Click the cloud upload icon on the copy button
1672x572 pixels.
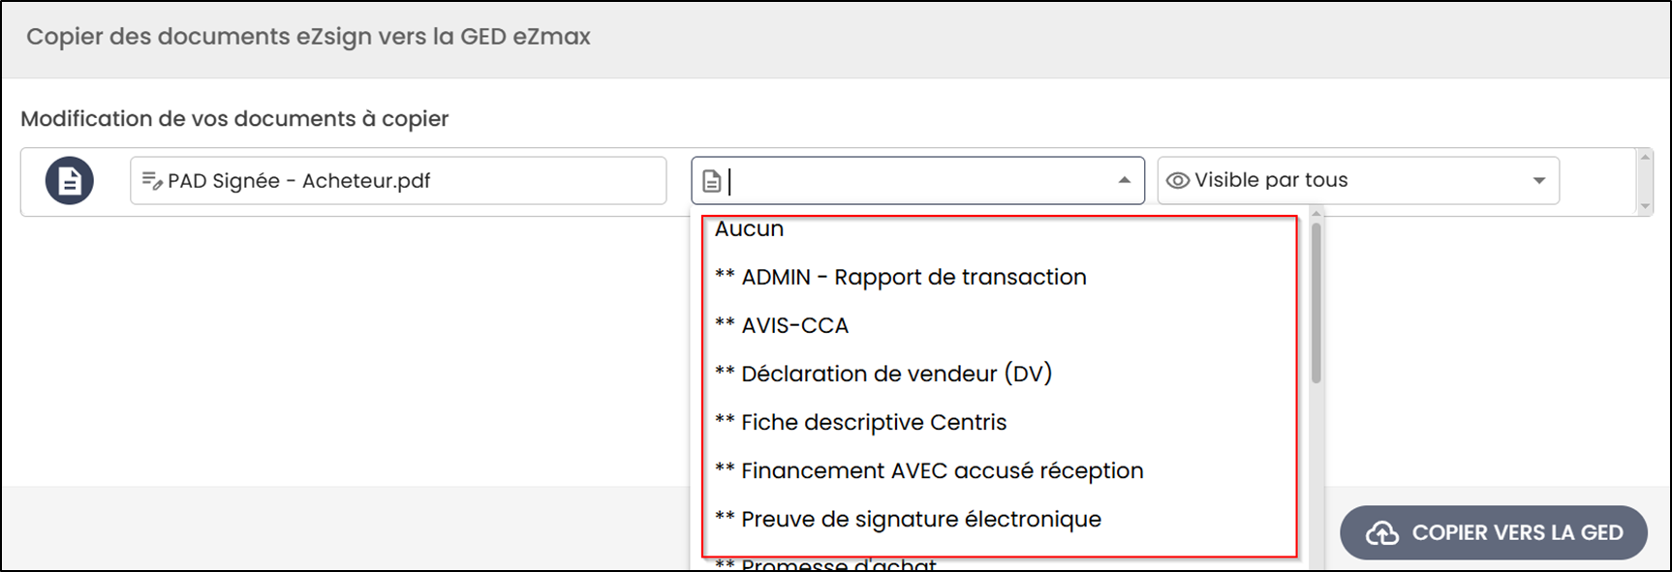click(1382, 533)
